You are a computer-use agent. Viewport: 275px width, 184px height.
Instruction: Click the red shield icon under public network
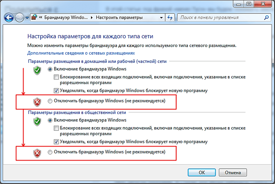coord(37,152)
